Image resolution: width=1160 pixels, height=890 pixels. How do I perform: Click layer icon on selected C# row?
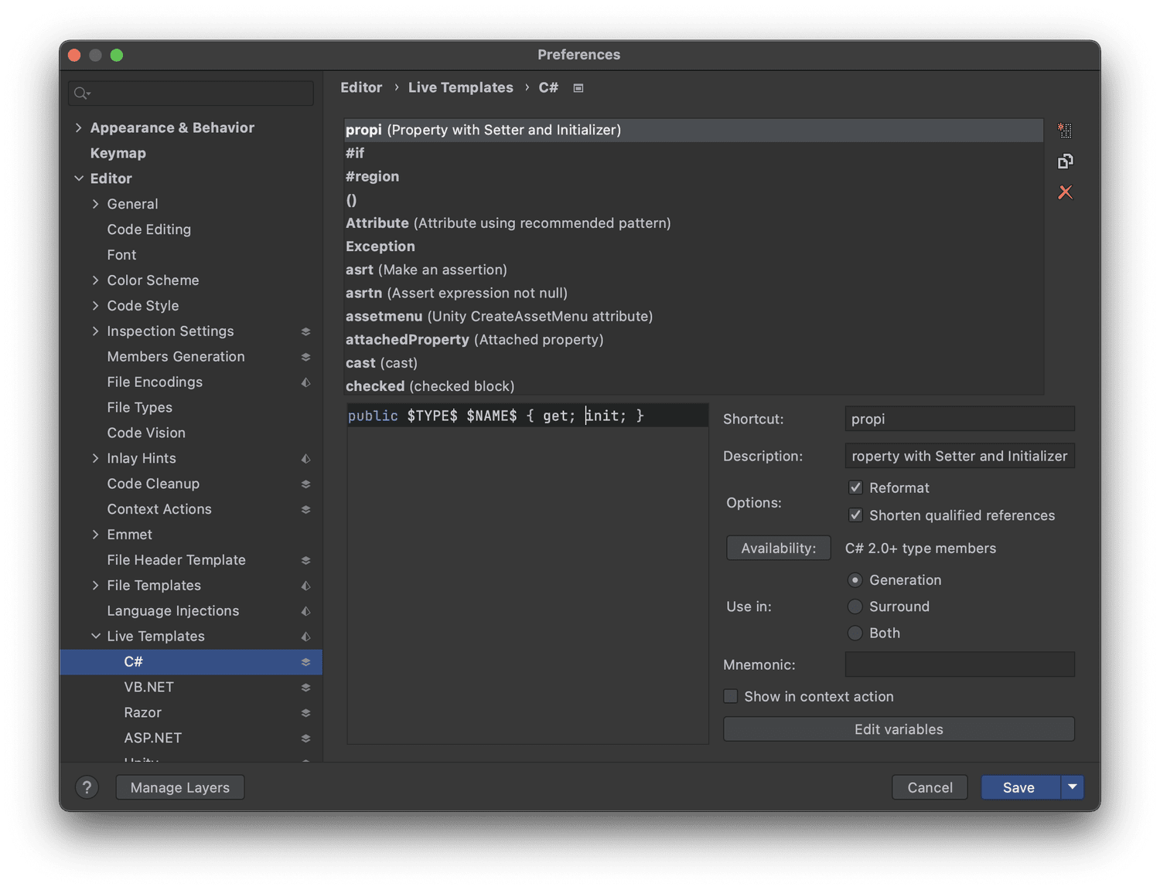coord(305,662)
